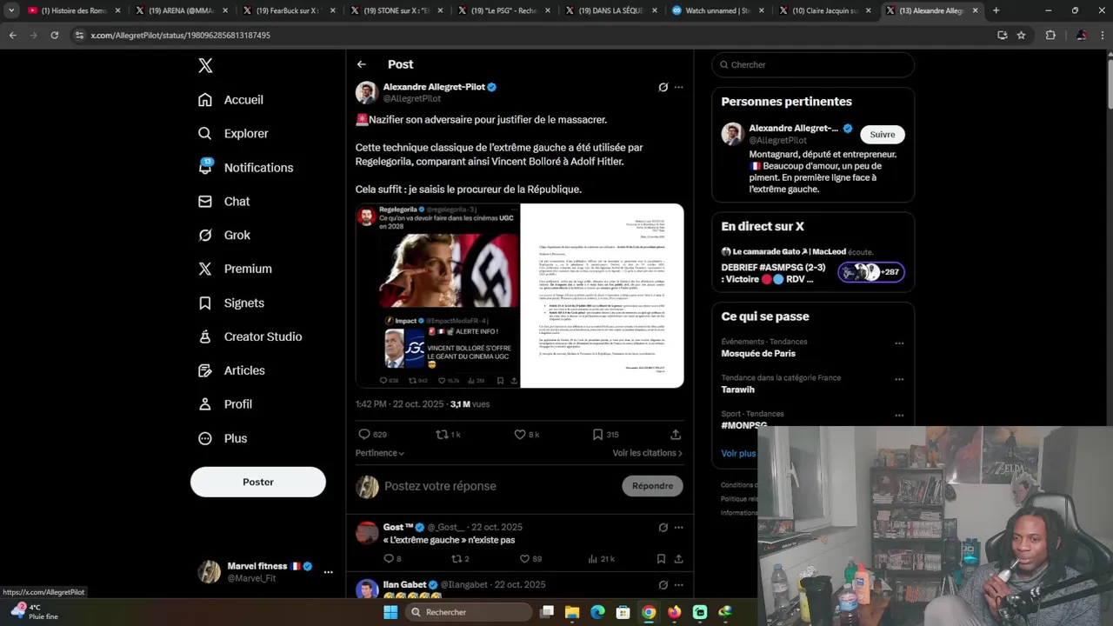Open Explorer search page

233,134
